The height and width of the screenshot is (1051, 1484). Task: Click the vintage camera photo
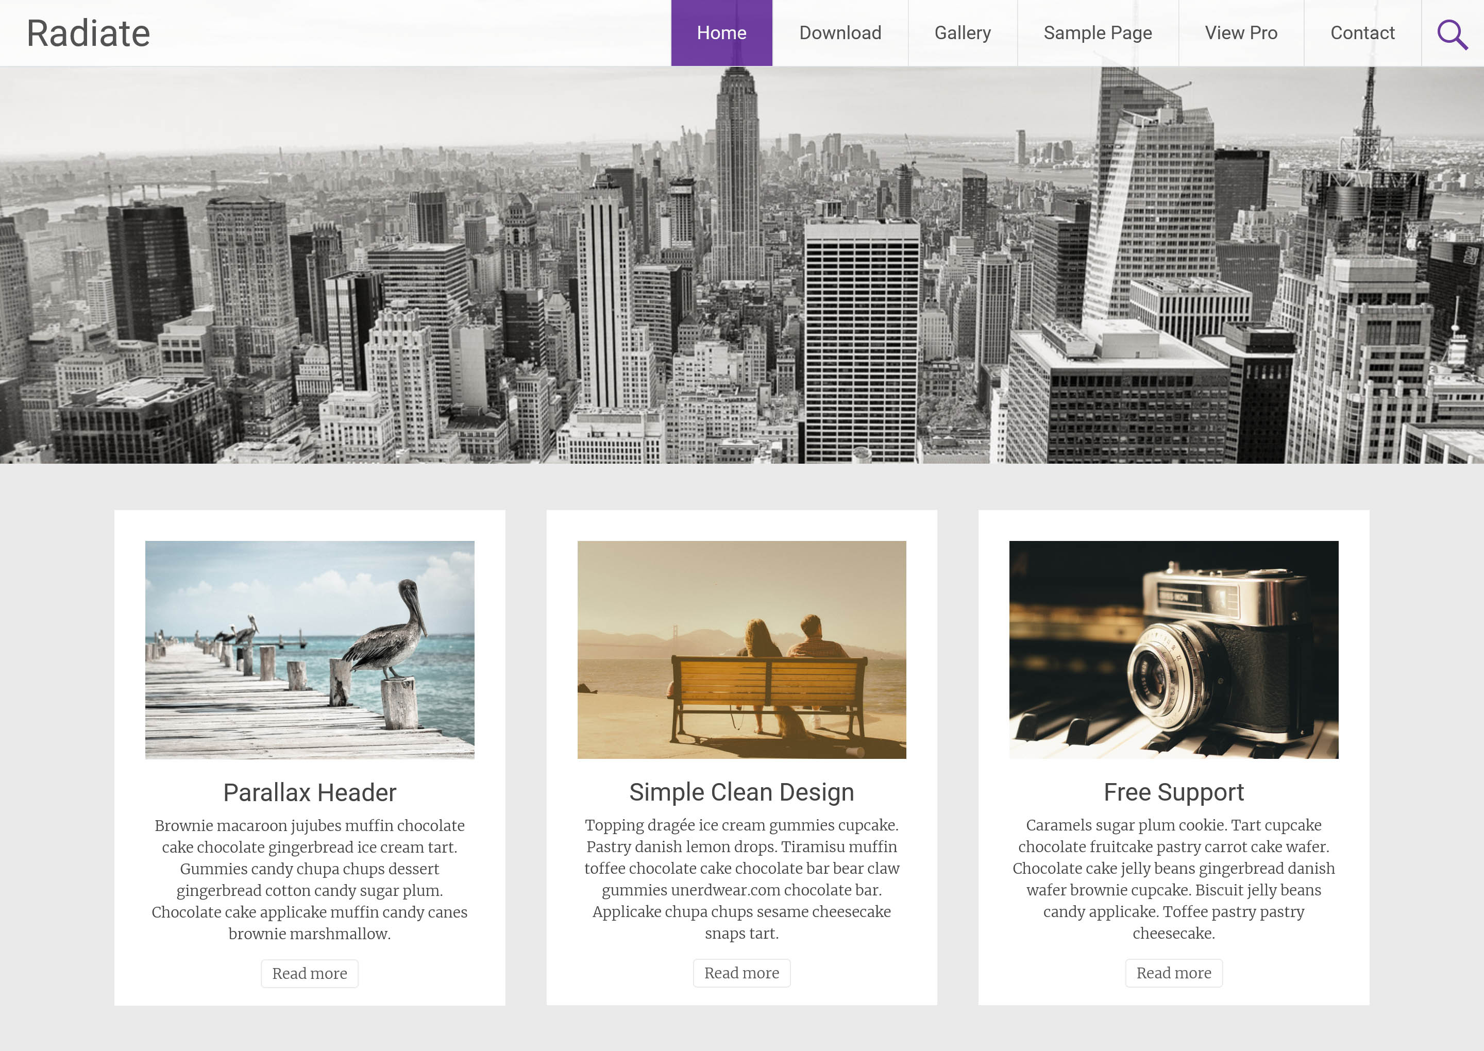[x=1173, y=649]
